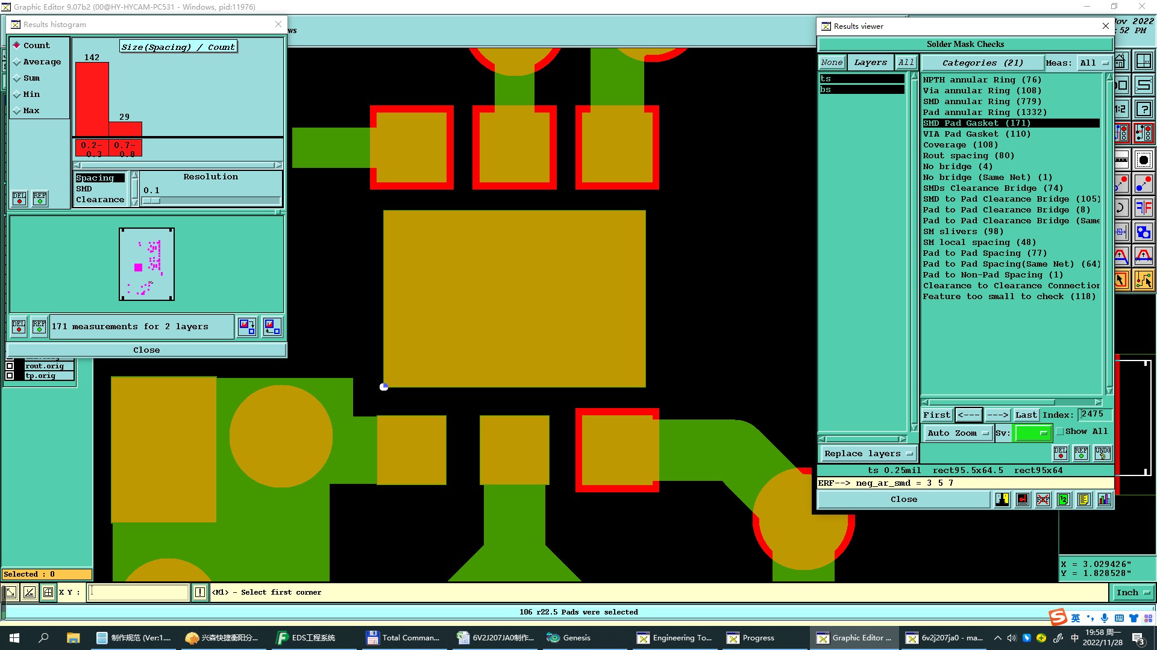Click the UNDO icon in Results viewer

[1102, 453]
